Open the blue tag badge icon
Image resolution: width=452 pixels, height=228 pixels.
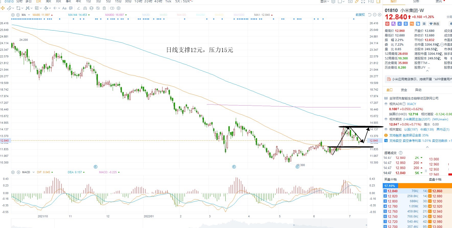[418, 24]
